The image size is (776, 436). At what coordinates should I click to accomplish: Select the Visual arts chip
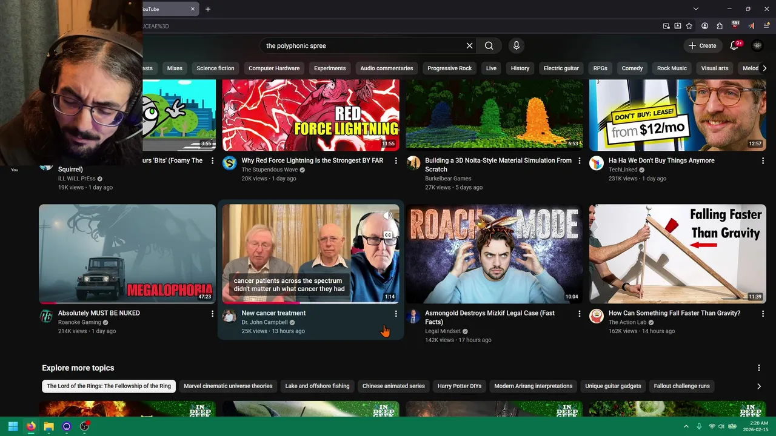(x=715, y=68)
